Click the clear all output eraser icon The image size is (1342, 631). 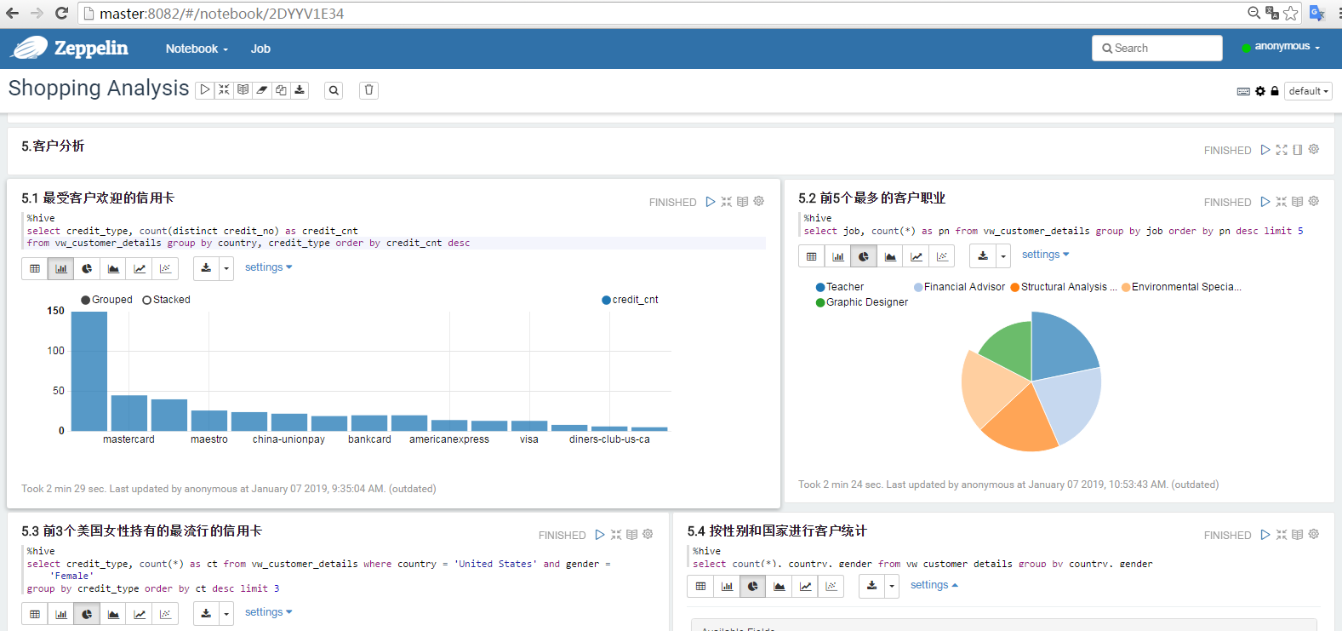click(x=262, y=90)
